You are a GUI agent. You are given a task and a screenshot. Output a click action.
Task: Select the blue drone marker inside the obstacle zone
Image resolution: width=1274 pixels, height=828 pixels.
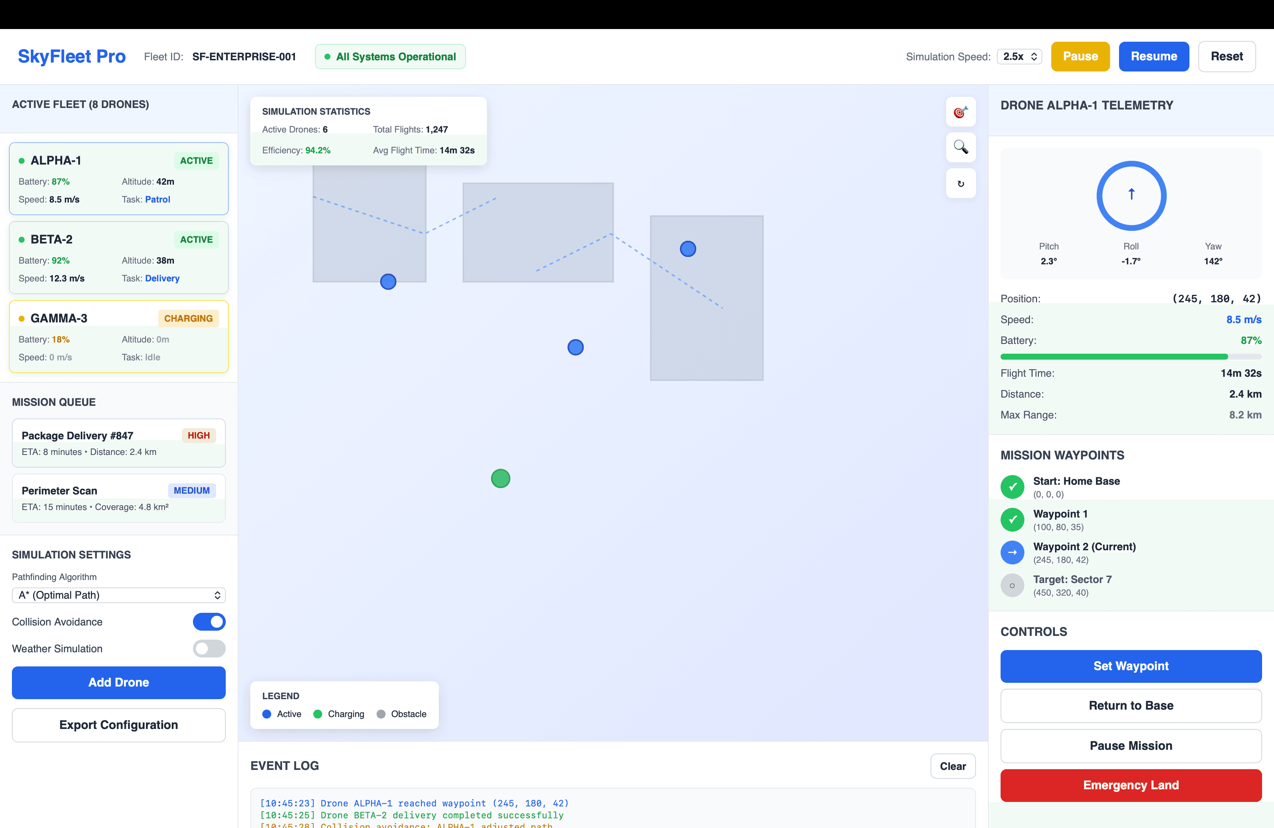[688, 249]
